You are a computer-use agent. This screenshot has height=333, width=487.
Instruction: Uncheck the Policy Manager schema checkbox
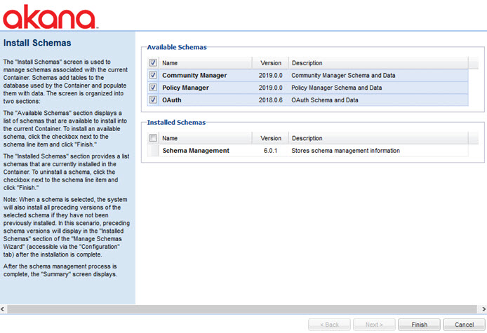pyautogui.click(x=153, y=88)
